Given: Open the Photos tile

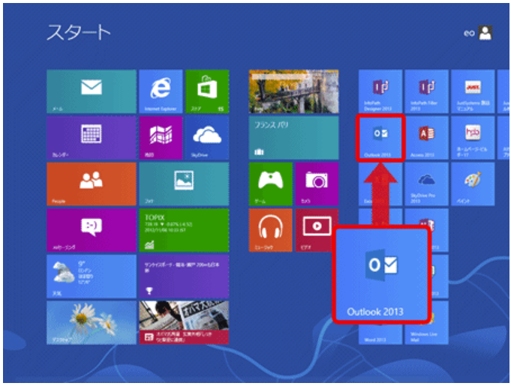Looking at the screenshot, I should tap(184, 184).
